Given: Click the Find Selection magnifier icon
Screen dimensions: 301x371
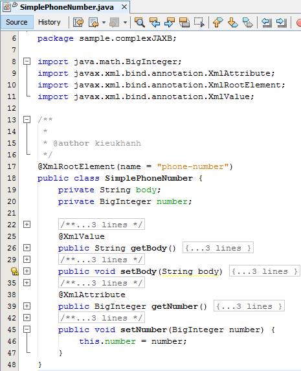Looking at the screenshot, I should [140, 23].
